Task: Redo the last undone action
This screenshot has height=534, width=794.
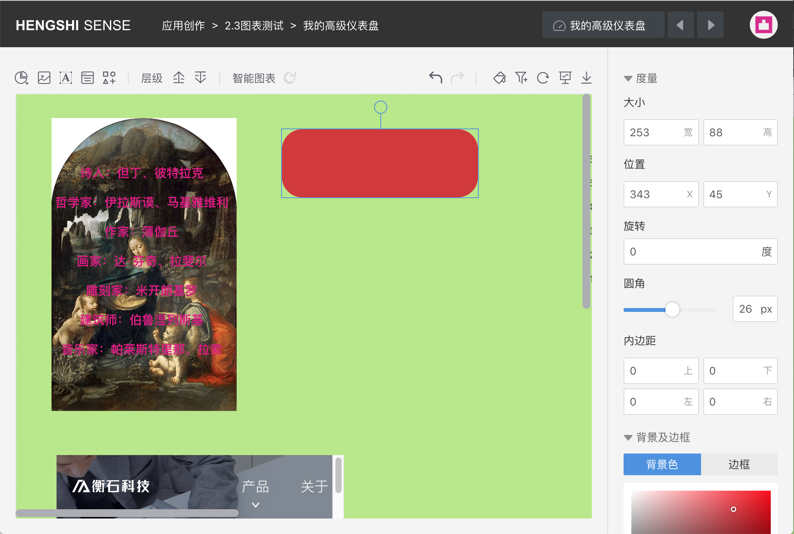Action: coord(457,78)
